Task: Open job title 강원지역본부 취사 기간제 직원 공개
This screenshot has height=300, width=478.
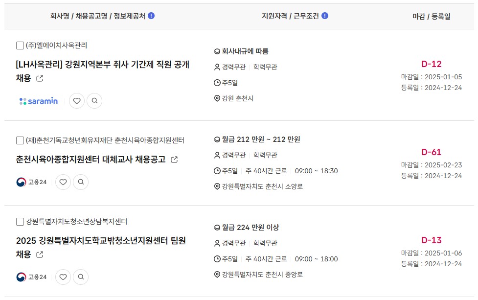Action: 127,65
